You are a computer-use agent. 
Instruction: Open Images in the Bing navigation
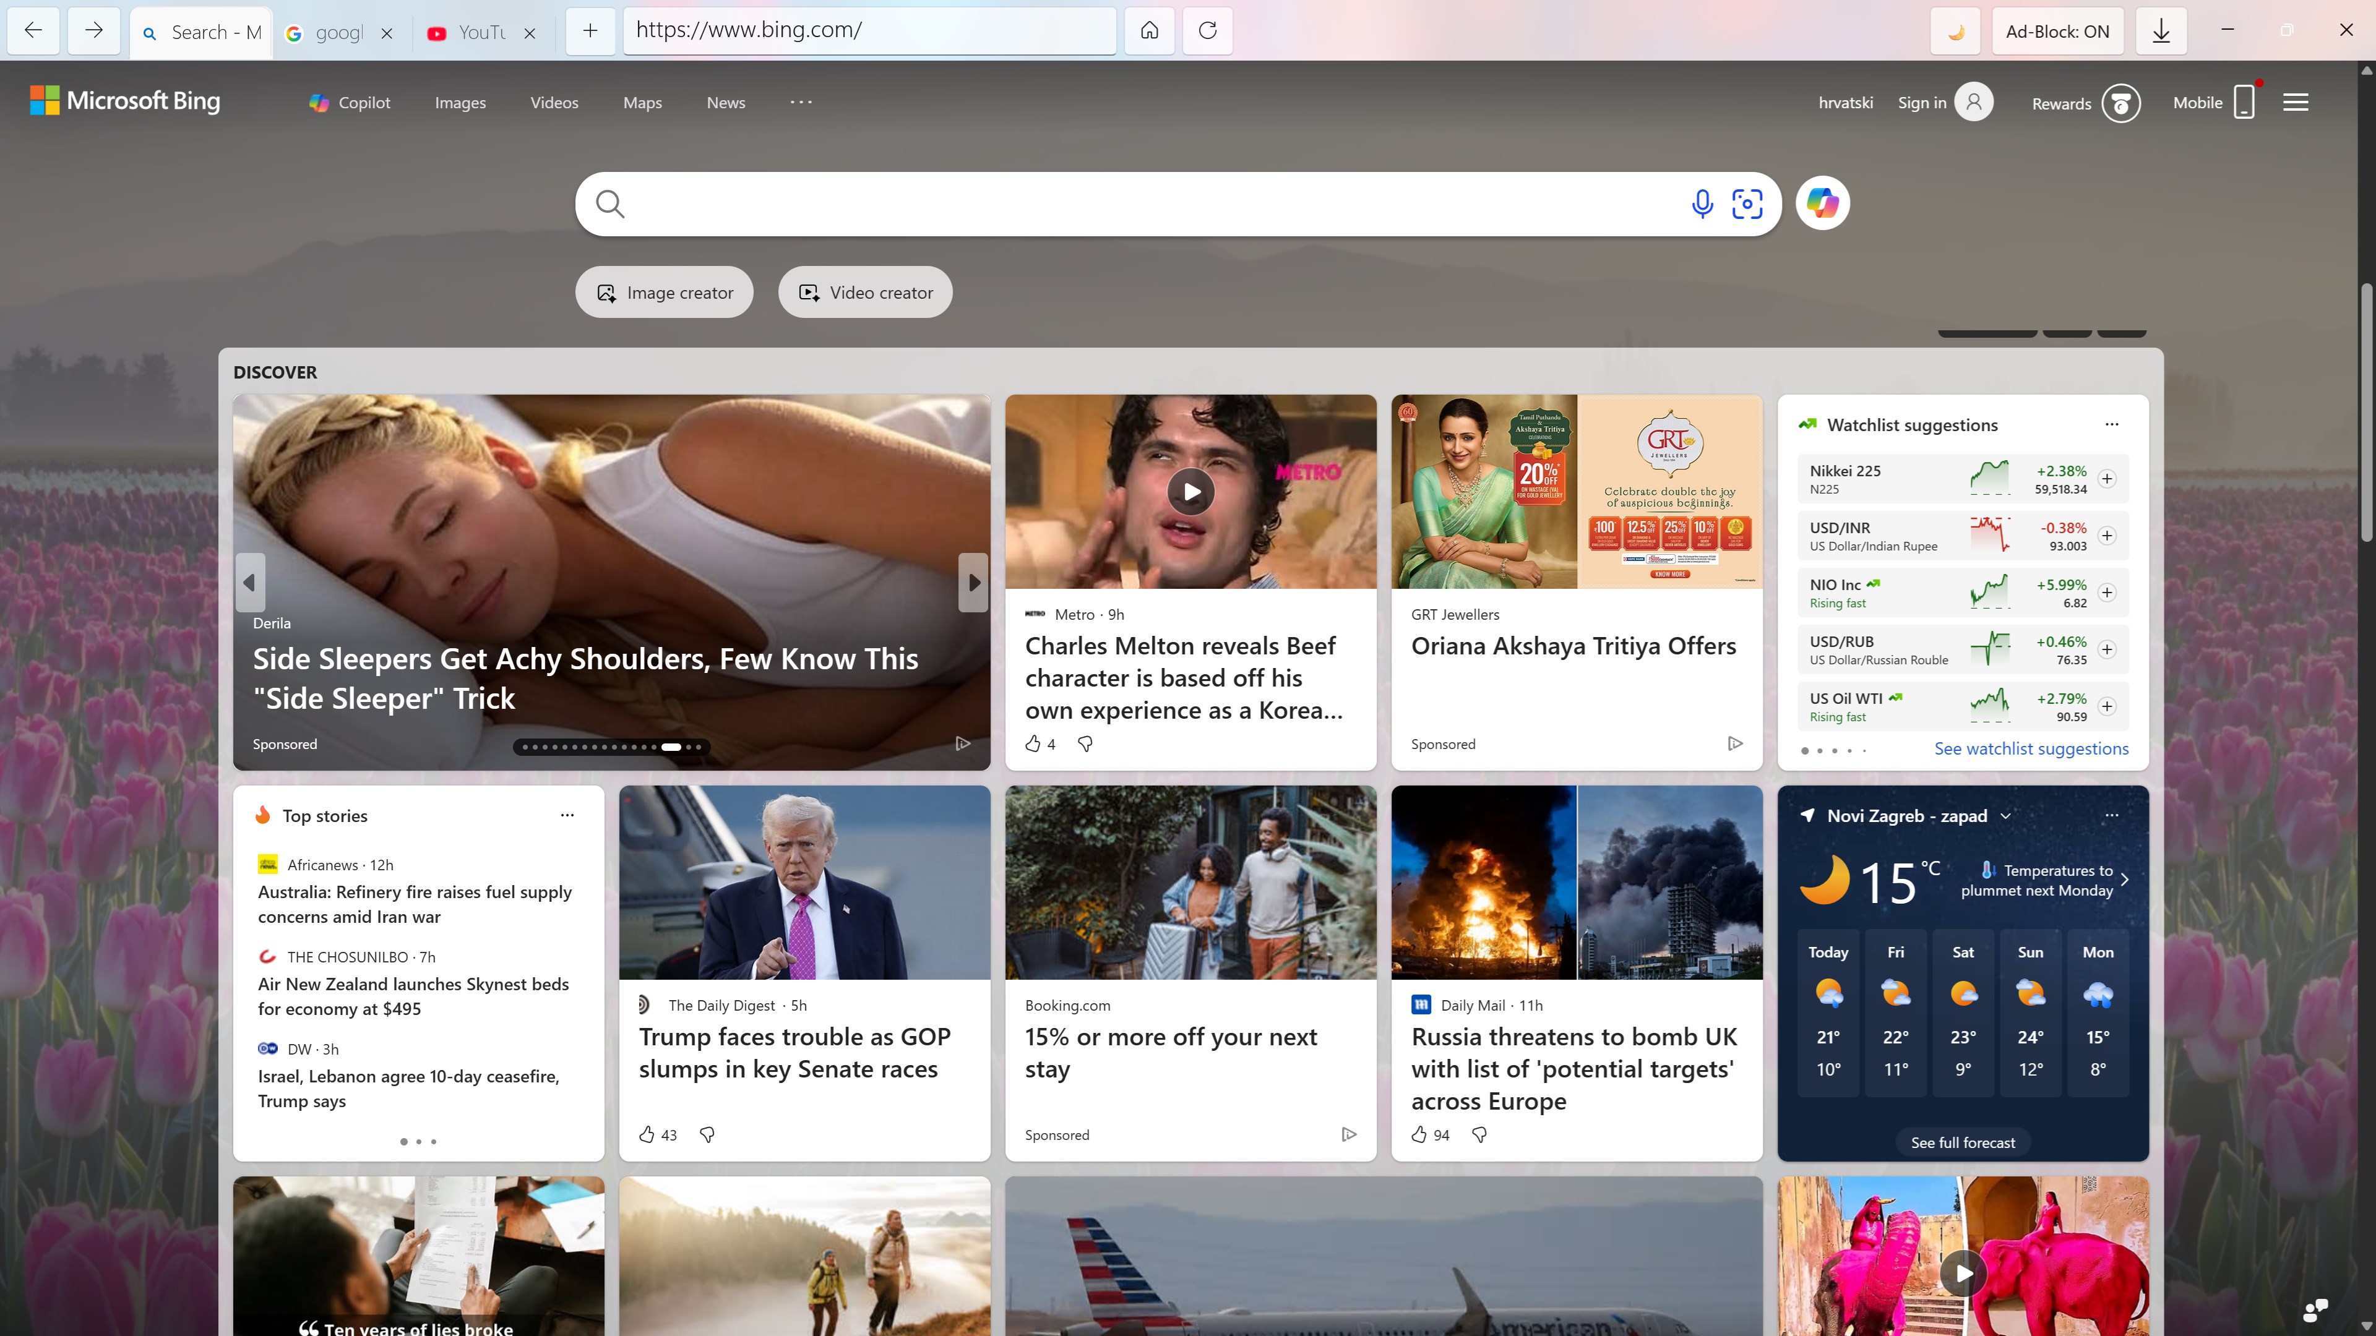460,102
